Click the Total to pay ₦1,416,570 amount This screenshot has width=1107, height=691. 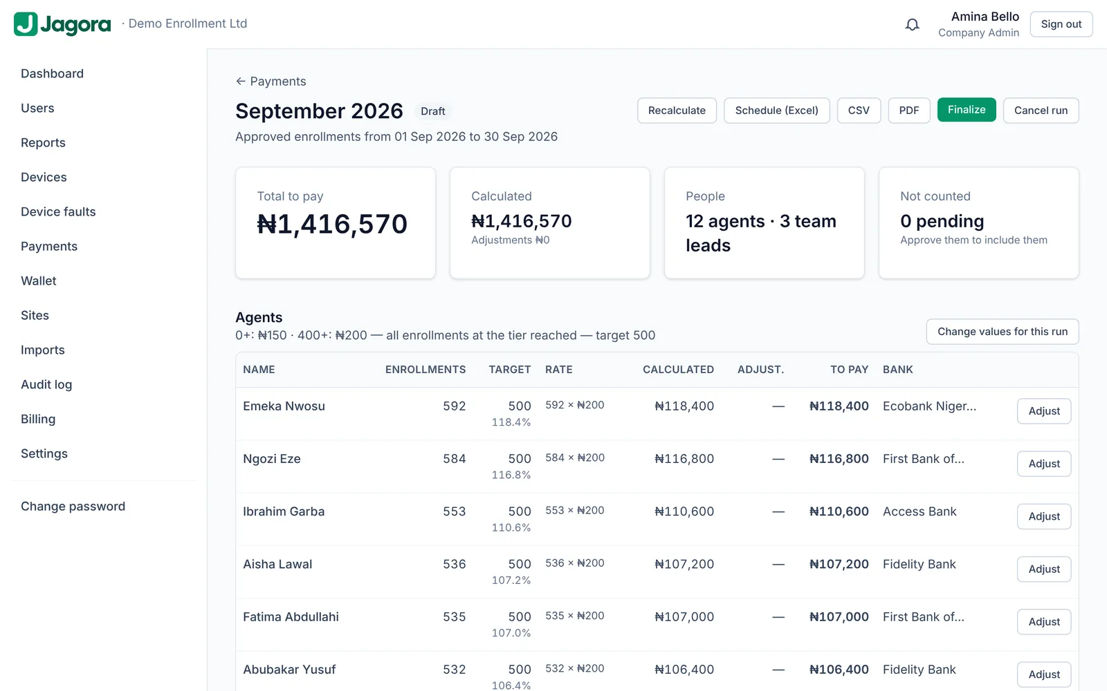[332, 224]
